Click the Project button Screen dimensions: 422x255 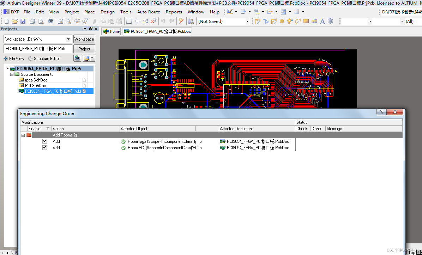(x=84, y=49)
